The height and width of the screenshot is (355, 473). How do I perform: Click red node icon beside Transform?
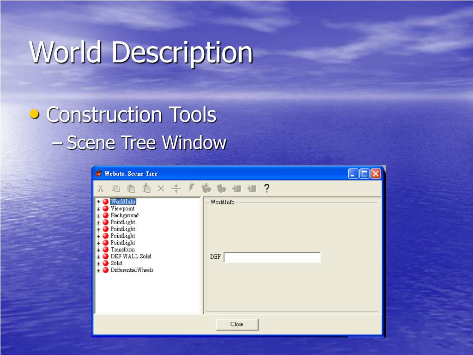pos(105,249)
